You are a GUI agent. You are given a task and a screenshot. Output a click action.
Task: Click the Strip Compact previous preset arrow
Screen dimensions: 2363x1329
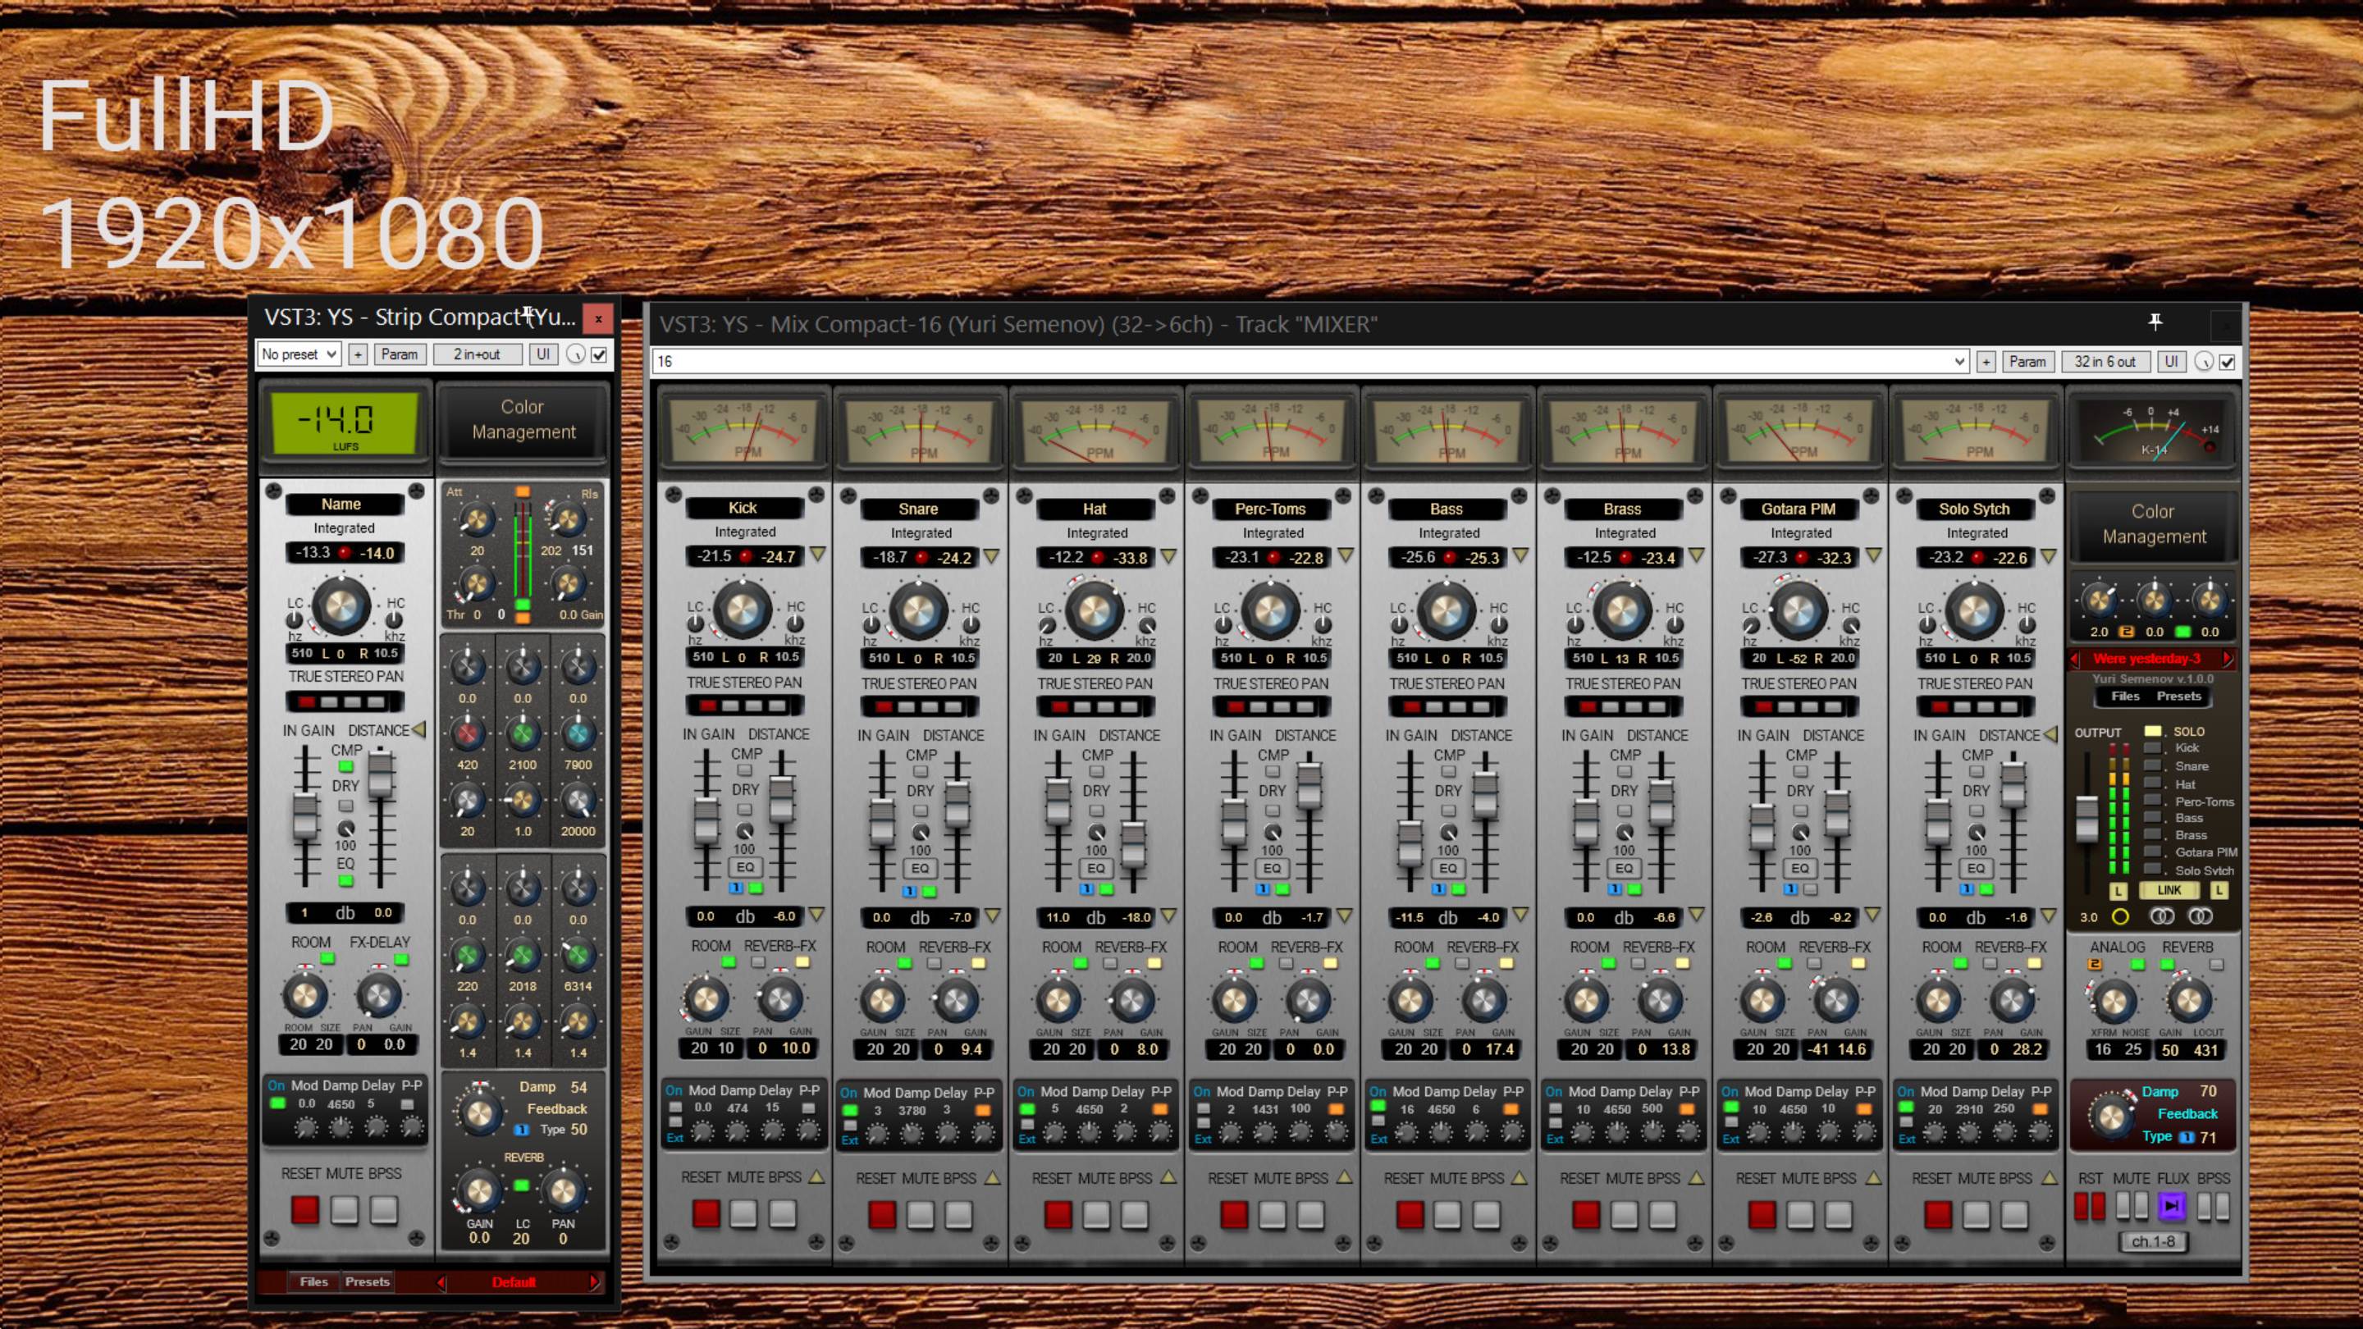pyautogui.click(x=441, y=1281)
